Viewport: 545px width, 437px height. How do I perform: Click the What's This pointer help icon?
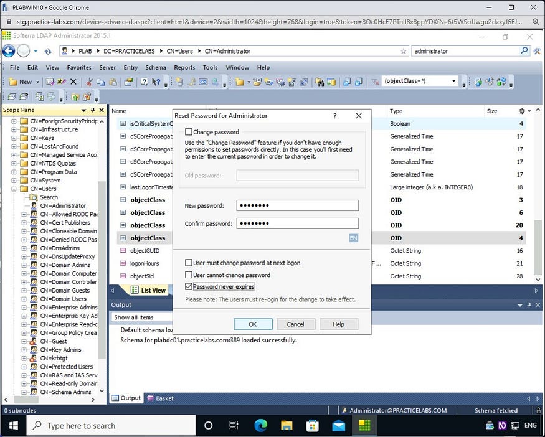click(156, 82)
